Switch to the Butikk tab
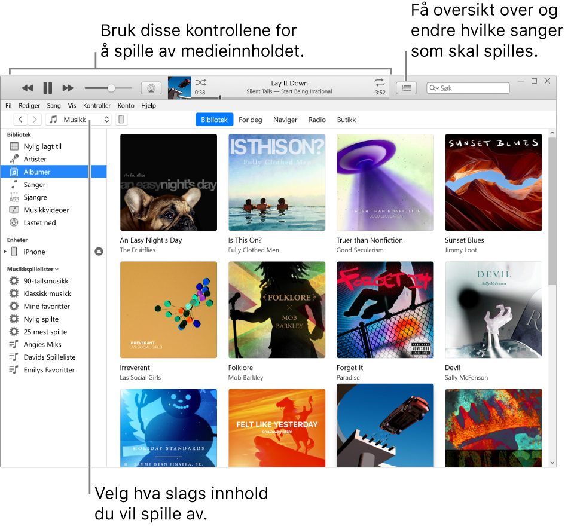The height and width of the screenshot is (526, 571). (347, 120)
